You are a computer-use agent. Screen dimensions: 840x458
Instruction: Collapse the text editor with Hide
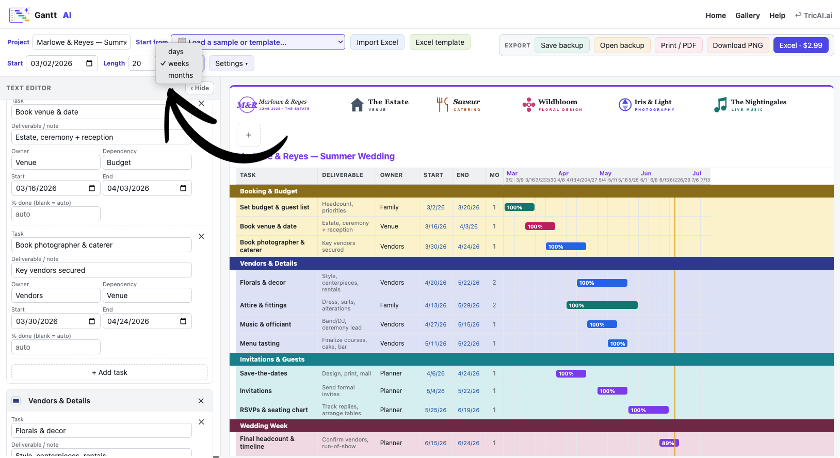coord(200,88)
